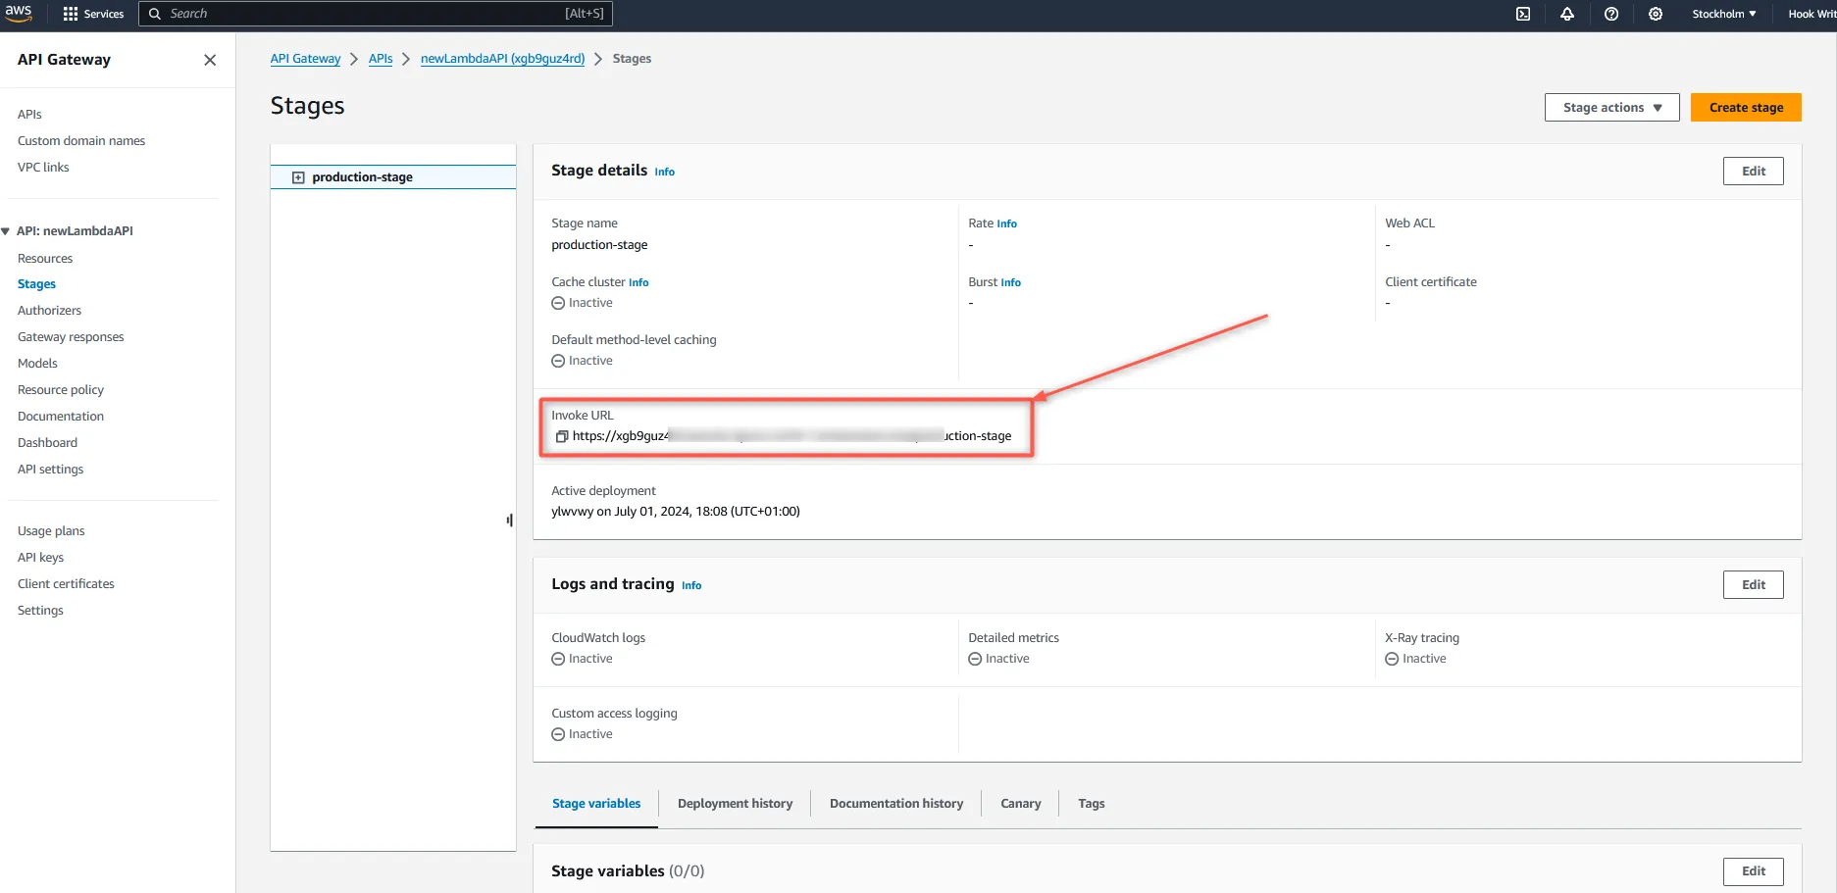This screenshot has height=893, width=1837.
Task: Open Resource policy in sidebar
Action: (61, 390)
